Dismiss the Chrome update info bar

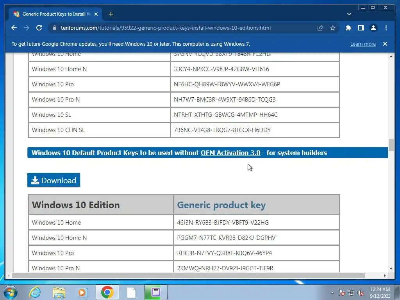[x=385, y=44]
